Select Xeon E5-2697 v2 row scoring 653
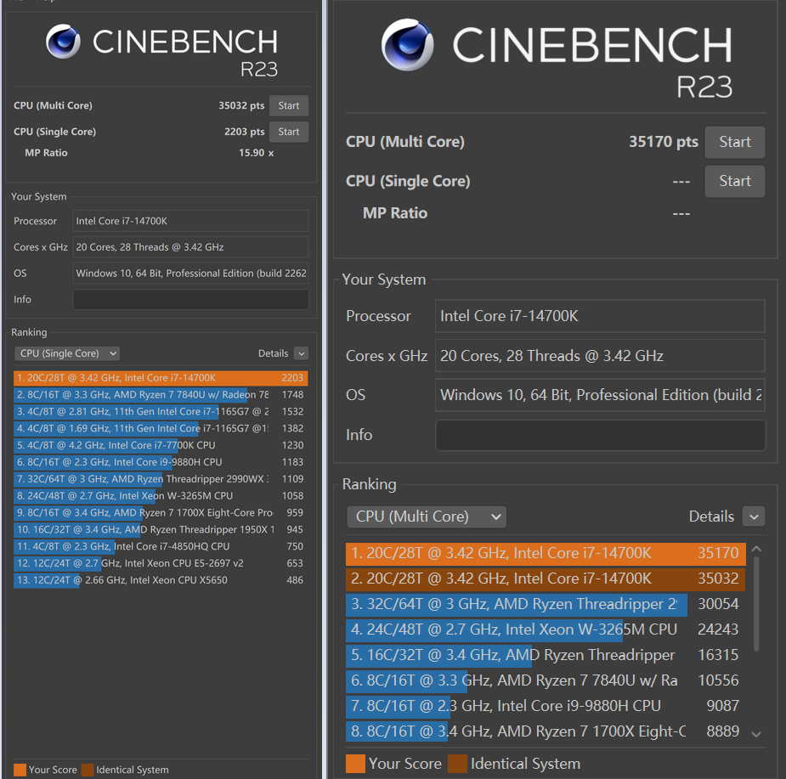Screen dimensions: 786x779 [161, 563]
